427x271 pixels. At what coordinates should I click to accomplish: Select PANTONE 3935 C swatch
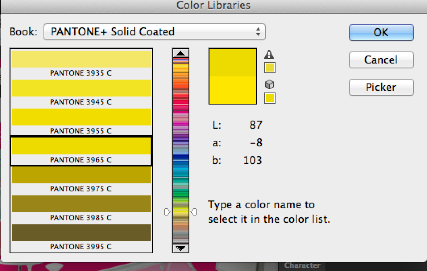[x=81, y=60]
